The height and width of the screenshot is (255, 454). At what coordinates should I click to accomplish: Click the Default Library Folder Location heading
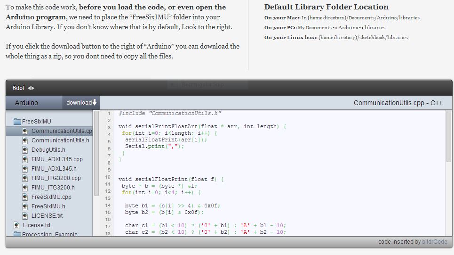pyautogui.click(x=327, y=7)
